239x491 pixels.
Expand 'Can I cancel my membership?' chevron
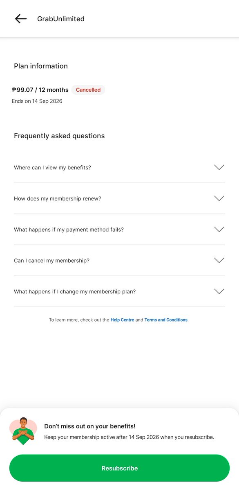tap(219, 261)
